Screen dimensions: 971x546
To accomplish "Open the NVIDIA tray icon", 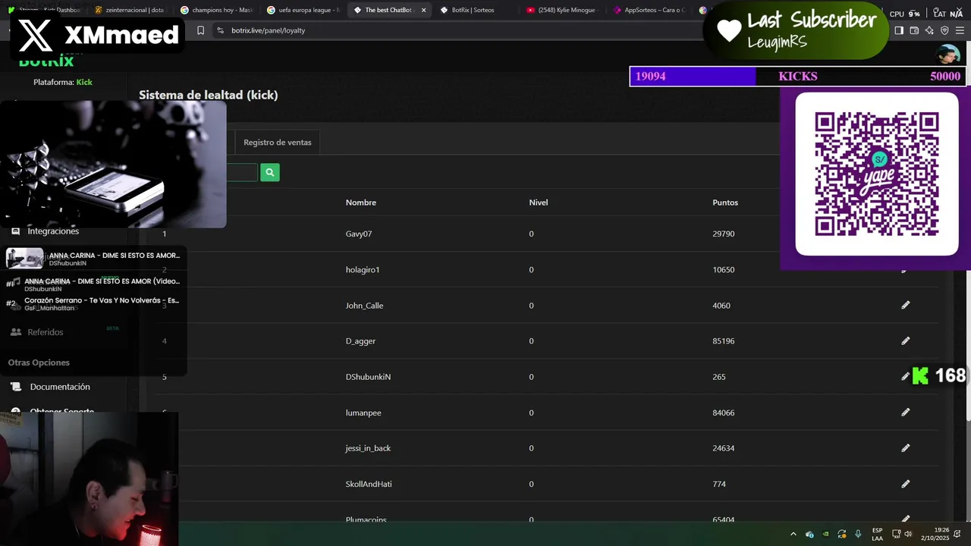I will (825, 534).
